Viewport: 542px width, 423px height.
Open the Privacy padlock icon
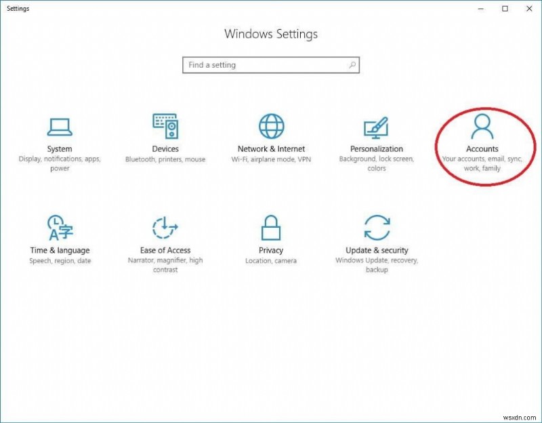pyautogui.click(x=271, y=228)
